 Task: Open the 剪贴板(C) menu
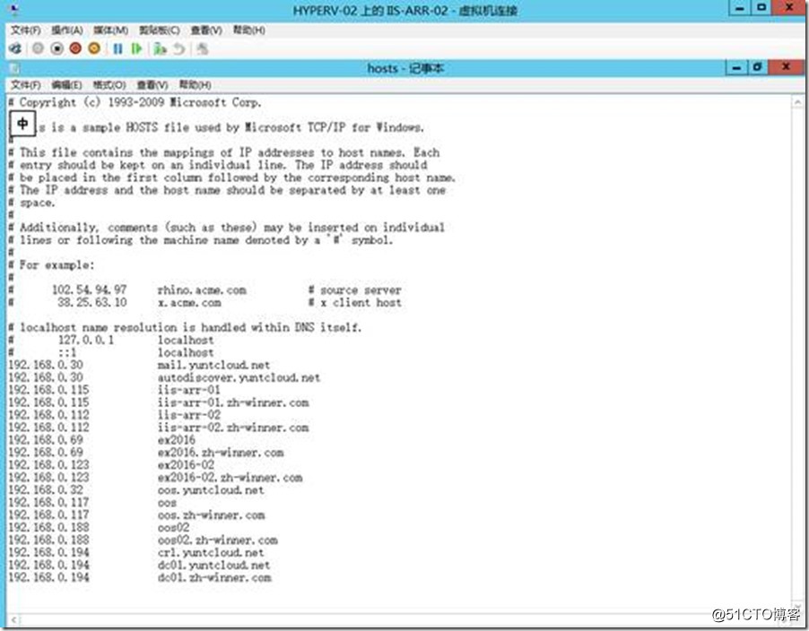tap(160, 30)
